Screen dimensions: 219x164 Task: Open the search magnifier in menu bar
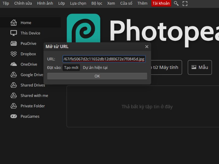[176, 3]
